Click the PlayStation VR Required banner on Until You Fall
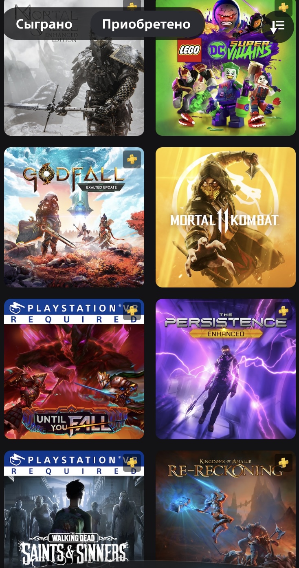 pos(74,312)
